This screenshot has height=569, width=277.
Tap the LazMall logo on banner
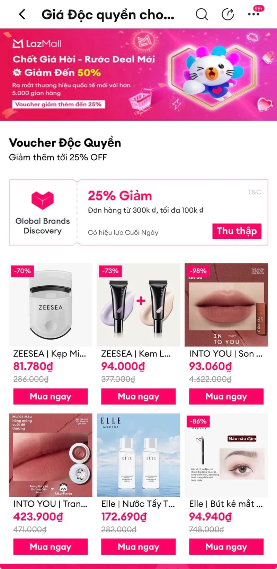click(37, 44)
